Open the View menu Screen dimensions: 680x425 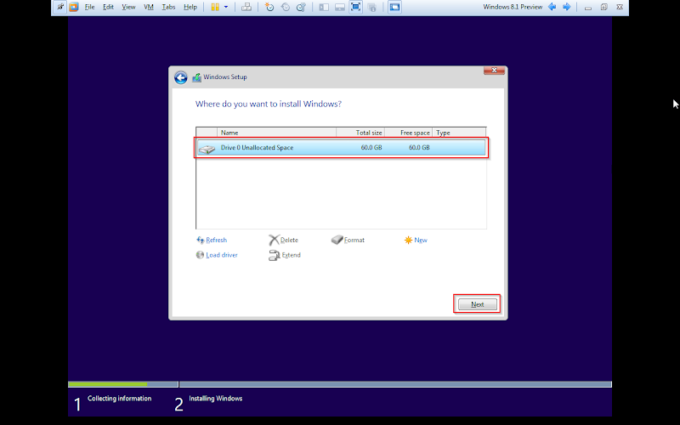(x=128, y=7)
